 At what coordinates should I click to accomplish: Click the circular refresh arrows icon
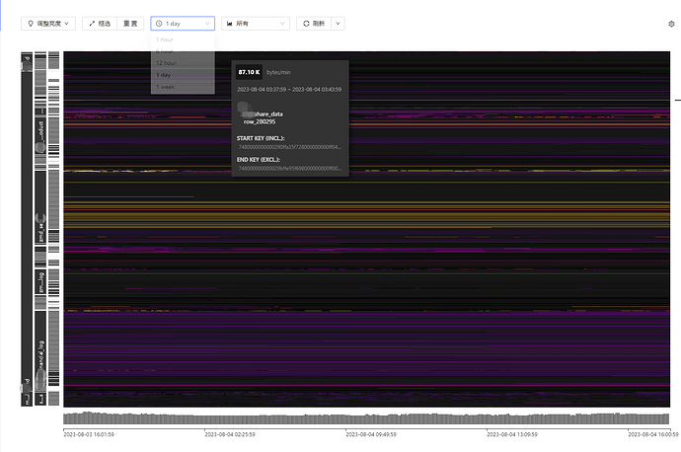pyautogui.click(x=306, y=23)
